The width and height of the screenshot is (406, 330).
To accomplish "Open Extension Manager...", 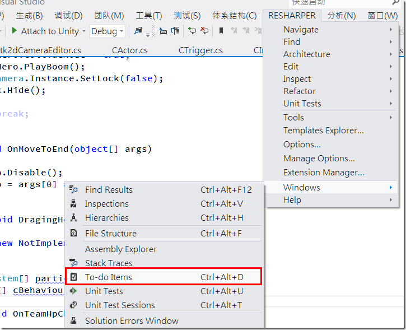I will point(331,173).
